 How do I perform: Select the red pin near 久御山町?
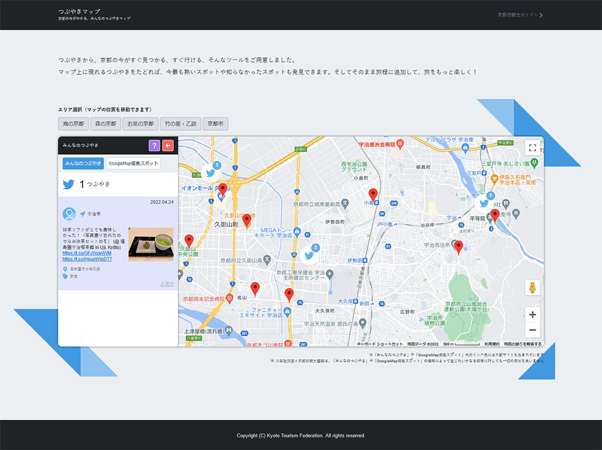(x=247, y=220)
